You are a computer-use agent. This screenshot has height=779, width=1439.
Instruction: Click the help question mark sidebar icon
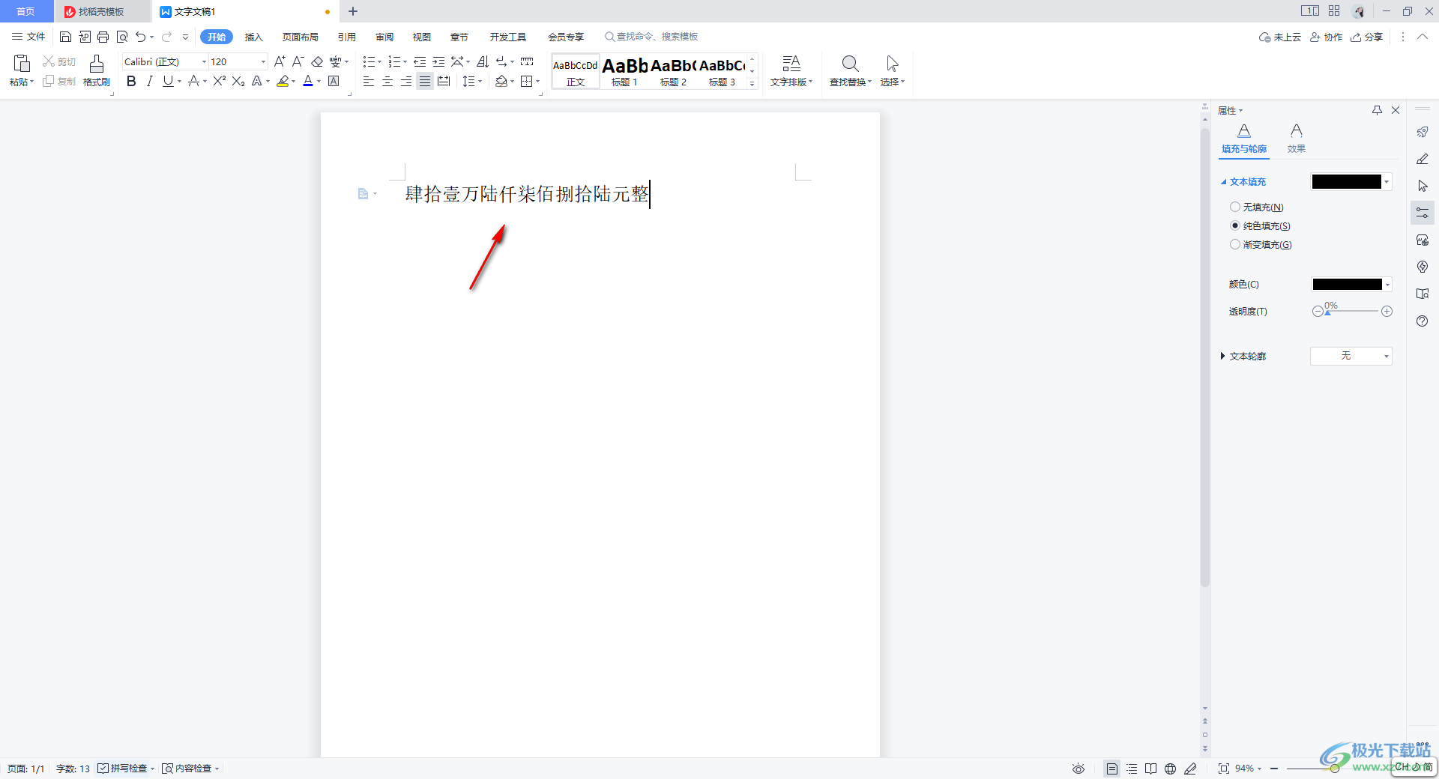(x=1423, y=321)
